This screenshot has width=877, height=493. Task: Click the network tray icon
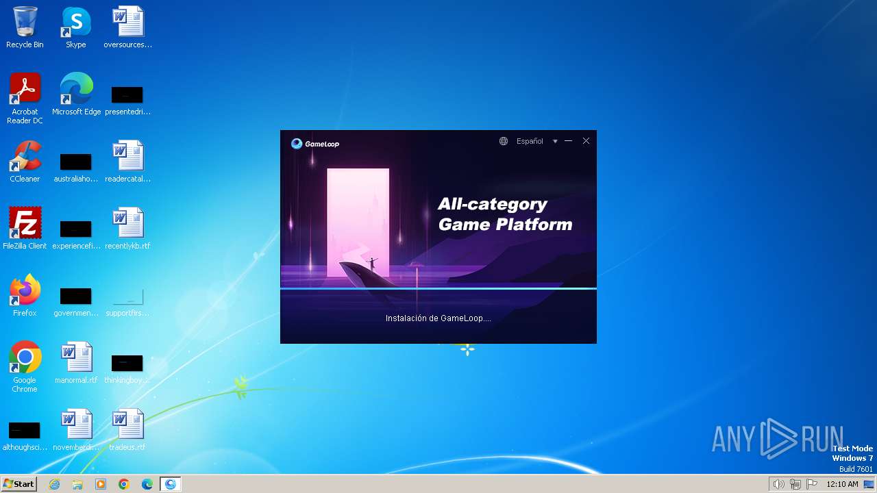[795, 484]
